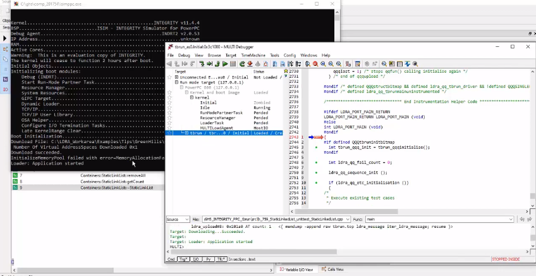This screenshot has width=536, height=276.
Task: Click the gray Halt square in debugger toolbar
Action: coord(233,64)
